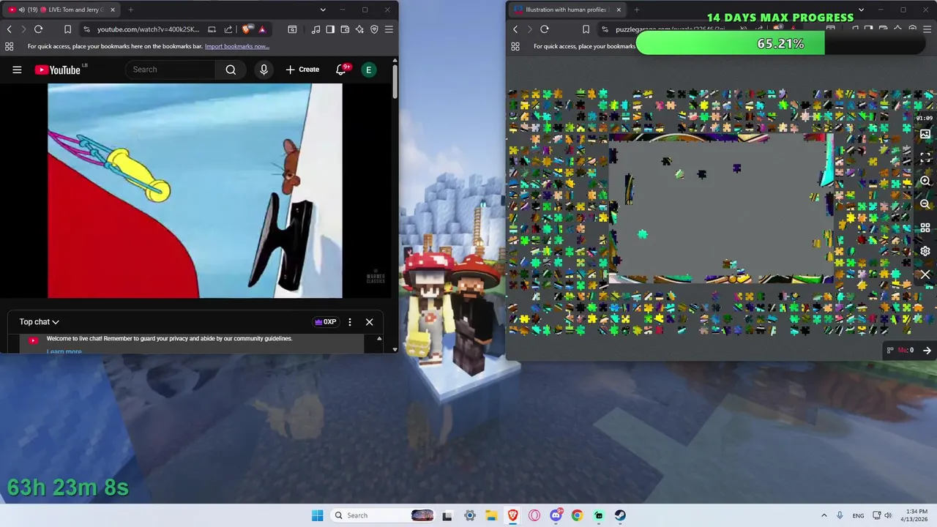Import bookmarks now in YouTube window
Screen dimensions: 937x527
point(236,46)
